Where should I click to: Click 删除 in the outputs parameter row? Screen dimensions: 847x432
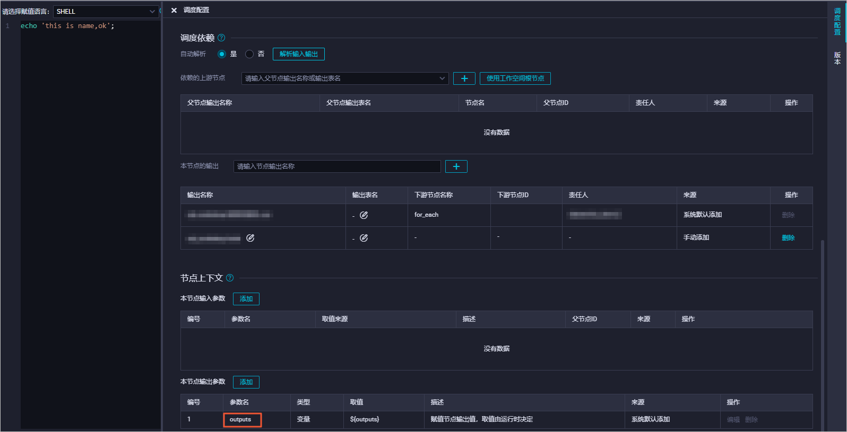point(751,420)
